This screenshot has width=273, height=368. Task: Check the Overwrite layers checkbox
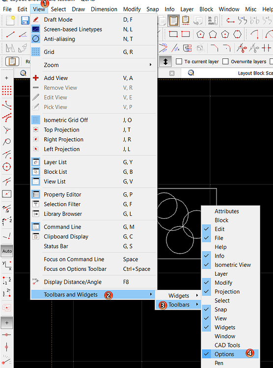[x=225, y=61]
